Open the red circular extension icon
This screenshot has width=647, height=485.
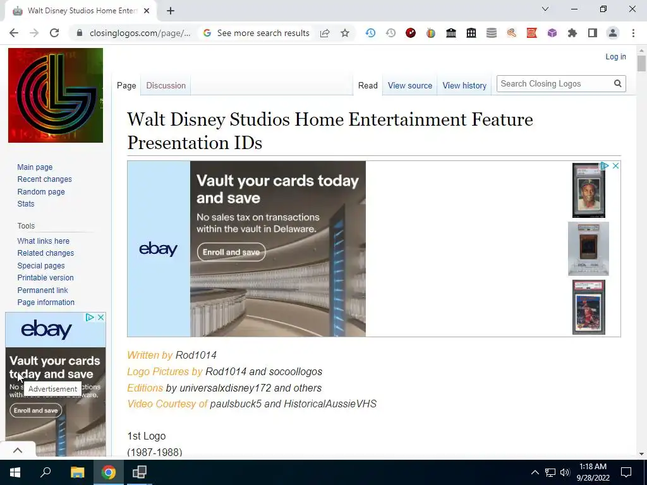[411, 33]
